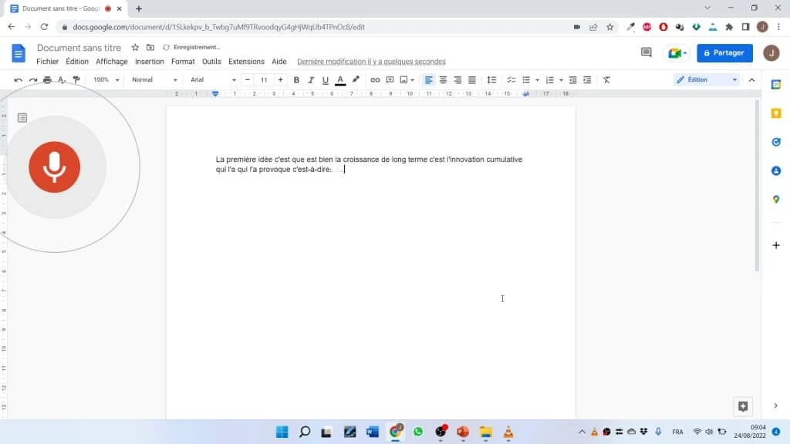
Task: Click the decrease indent icon
Action: (x=573, y=80)
